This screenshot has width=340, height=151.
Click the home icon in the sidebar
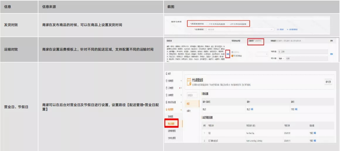[x=167, y=73]
